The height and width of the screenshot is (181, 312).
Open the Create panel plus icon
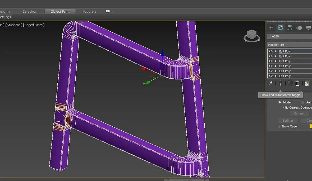pos(271,28)
